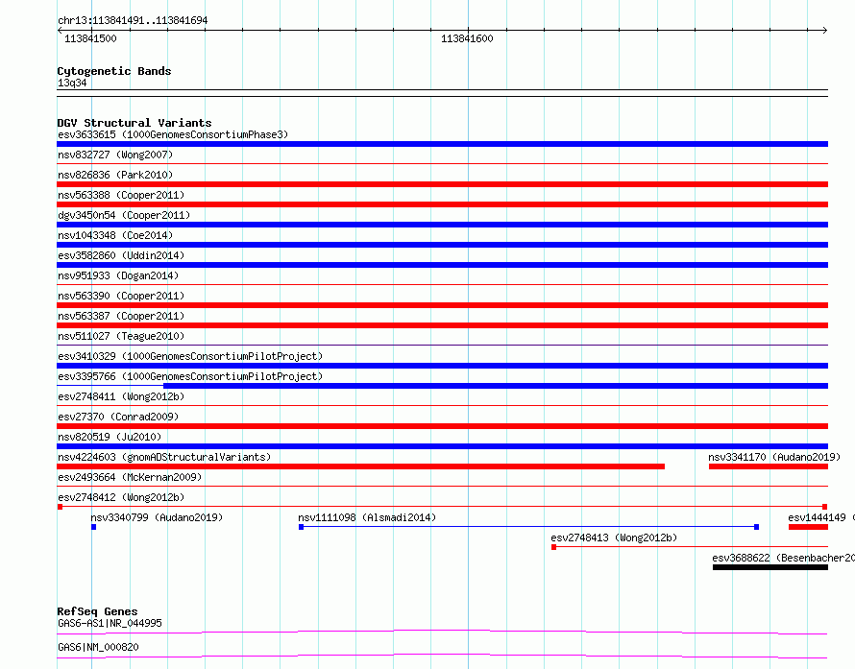Click the chr13:113841491..113841694 coordinate label
Image resolution: width=855 pixels, height=669 pixels.
point(133,20)
